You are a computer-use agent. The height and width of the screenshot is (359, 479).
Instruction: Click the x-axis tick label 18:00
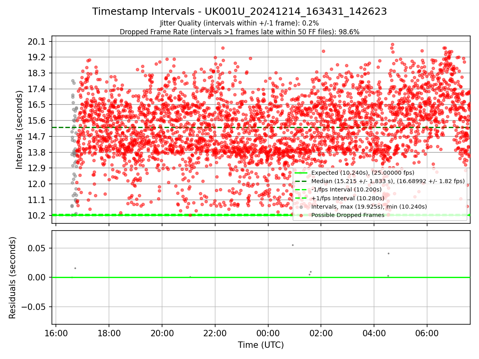(x=109, y=333)
